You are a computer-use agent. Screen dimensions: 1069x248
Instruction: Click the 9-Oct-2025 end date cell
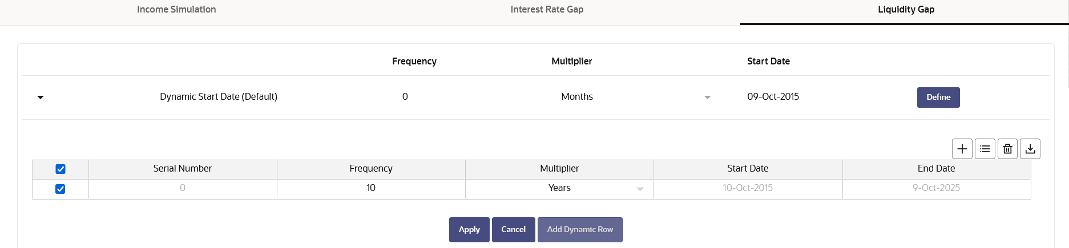[936, 189]
